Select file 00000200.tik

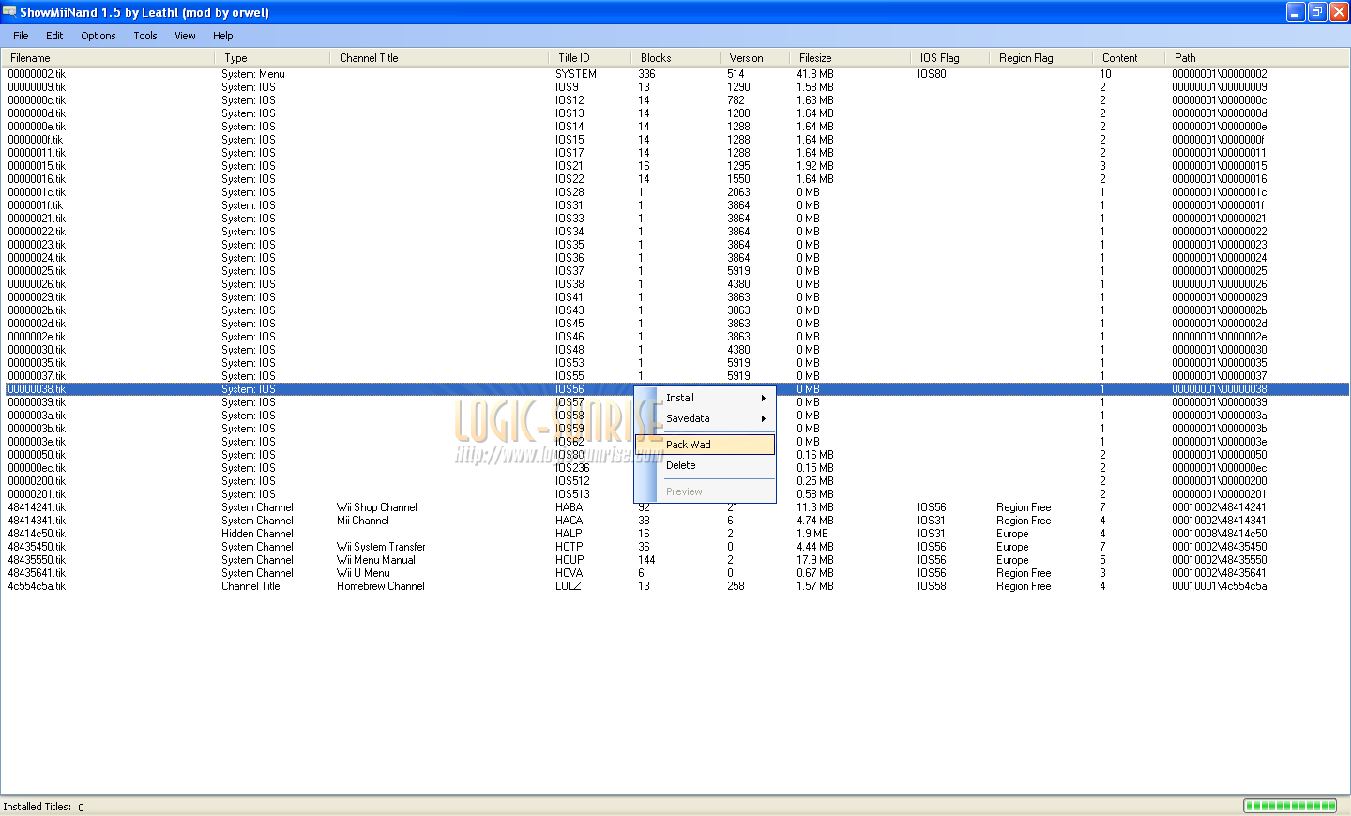tap(37, 481)
